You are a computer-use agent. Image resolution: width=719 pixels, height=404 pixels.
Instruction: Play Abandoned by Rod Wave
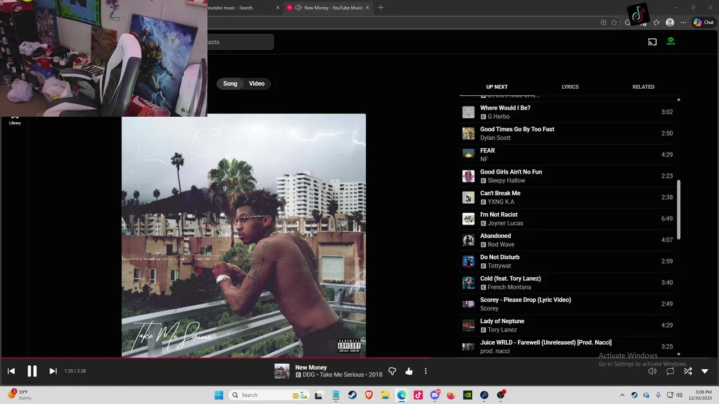tap(567, 240)
